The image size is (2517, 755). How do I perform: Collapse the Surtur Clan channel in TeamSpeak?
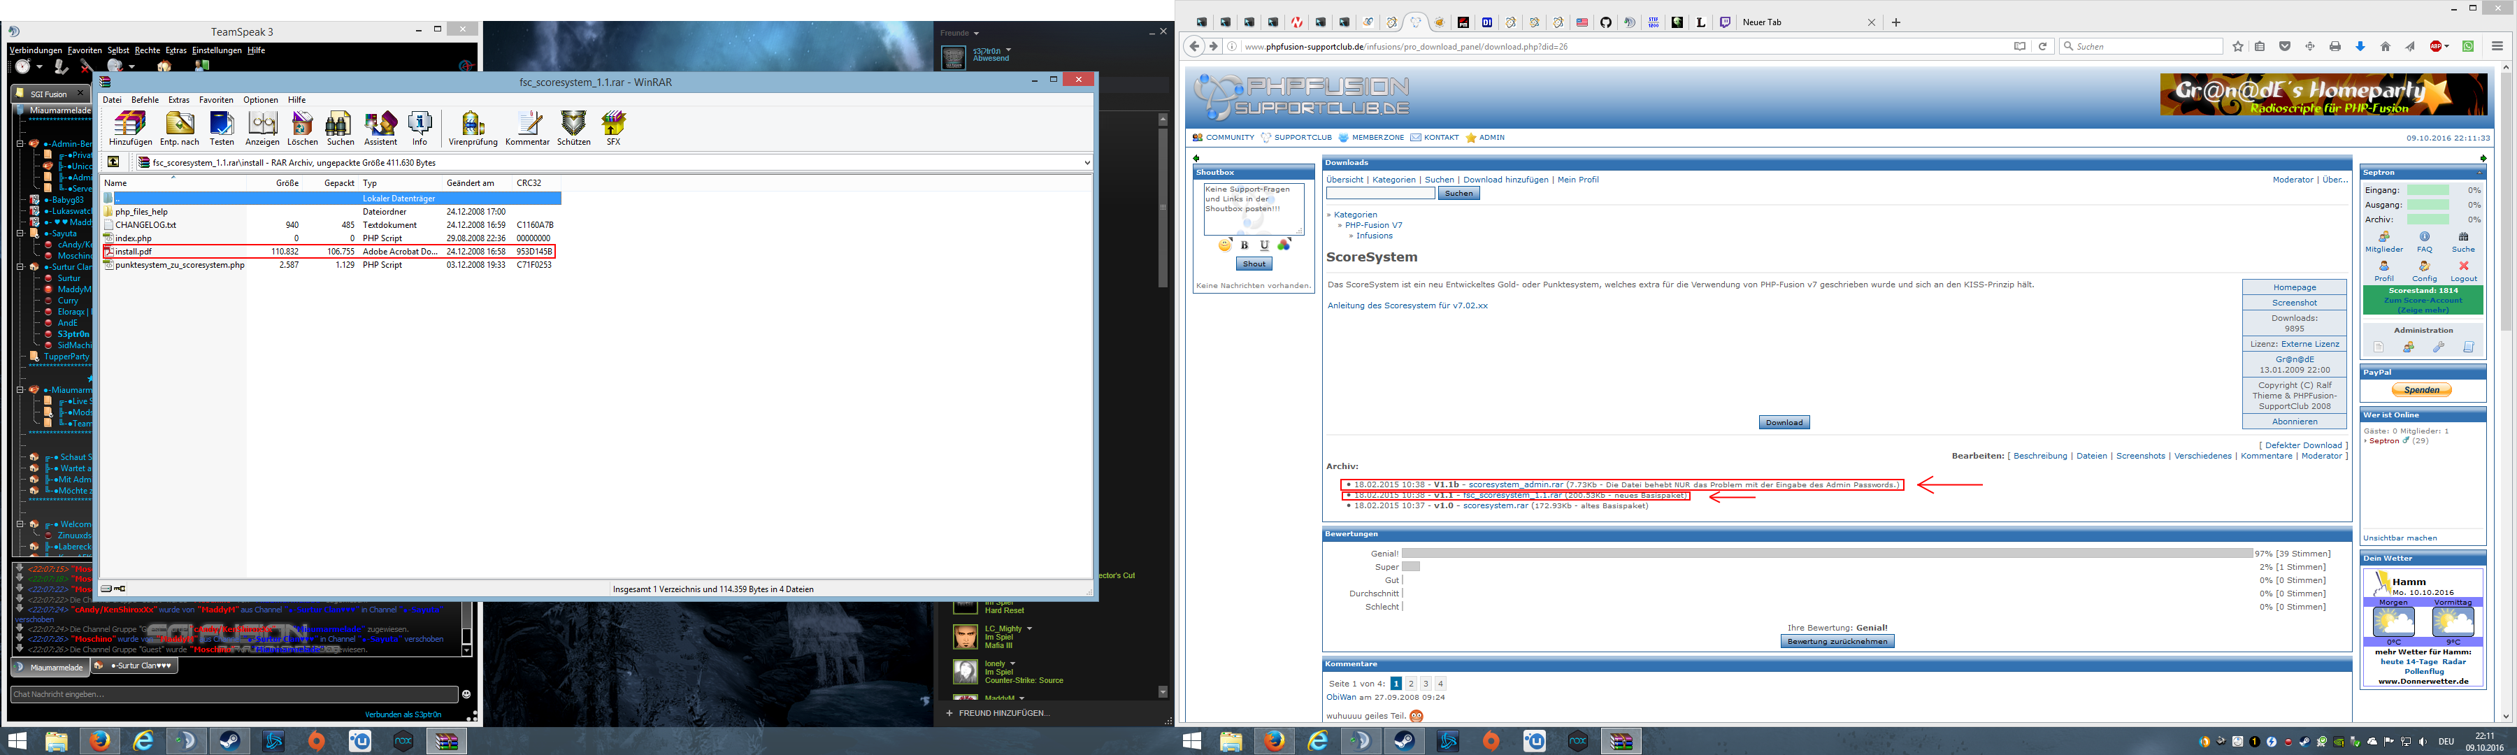[19, 266]
